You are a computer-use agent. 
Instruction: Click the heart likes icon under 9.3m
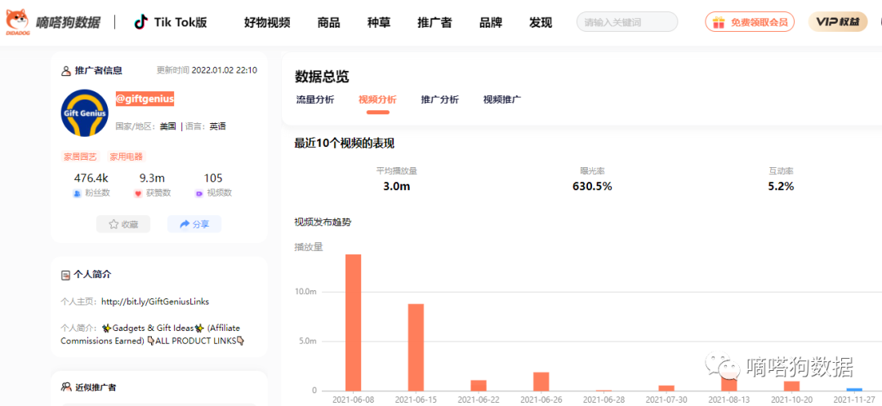pyautogui.click(x=138, y=193)
